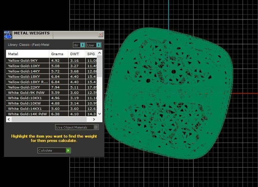Click the table scroll down arrow
The width and height of the screenshot is (258, 187).
point(99,114)
